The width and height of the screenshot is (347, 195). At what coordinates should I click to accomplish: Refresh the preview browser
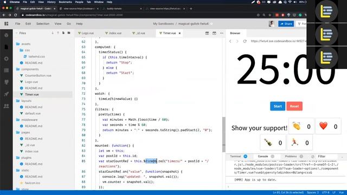245,41
